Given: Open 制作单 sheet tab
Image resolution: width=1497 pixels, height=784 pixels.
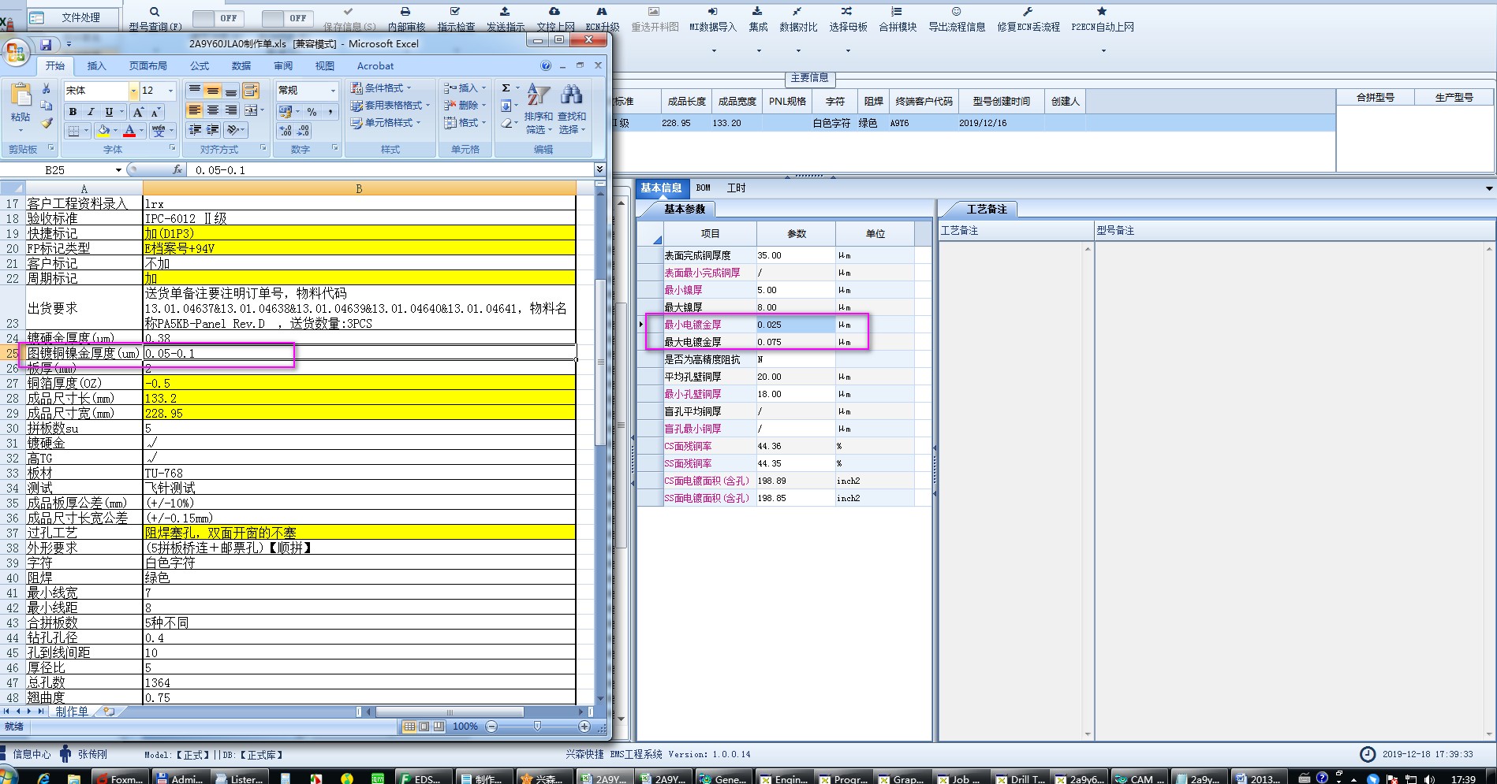Looking at the screenshot, I should pyautogui.click(x=72, y=712).
